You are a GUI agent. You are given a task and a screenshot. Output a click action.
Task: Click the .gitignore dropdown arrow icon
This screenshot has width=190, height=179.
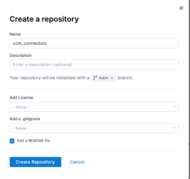[174, 128]
